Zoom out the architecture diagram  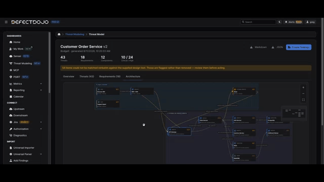303,94
